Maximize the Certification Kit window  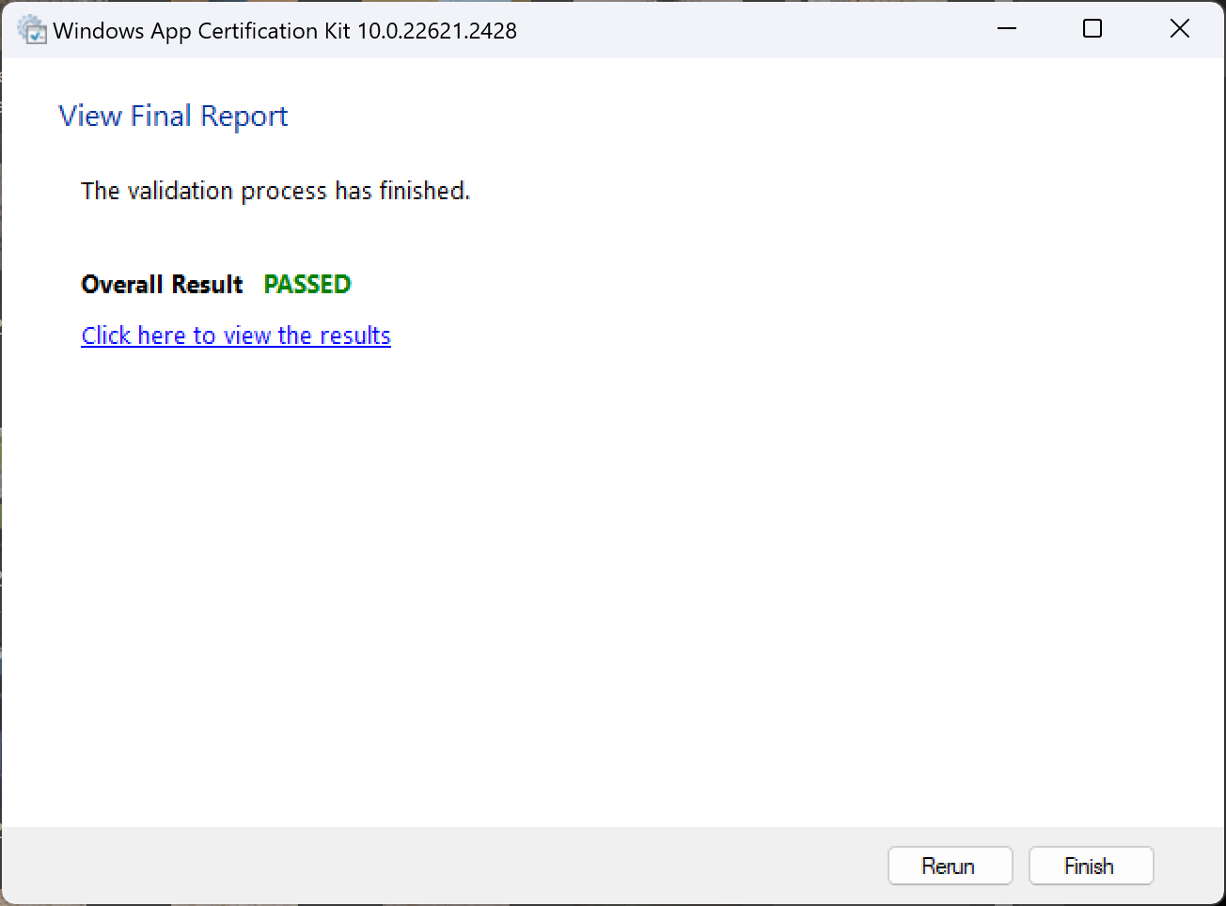[1092, 29]
